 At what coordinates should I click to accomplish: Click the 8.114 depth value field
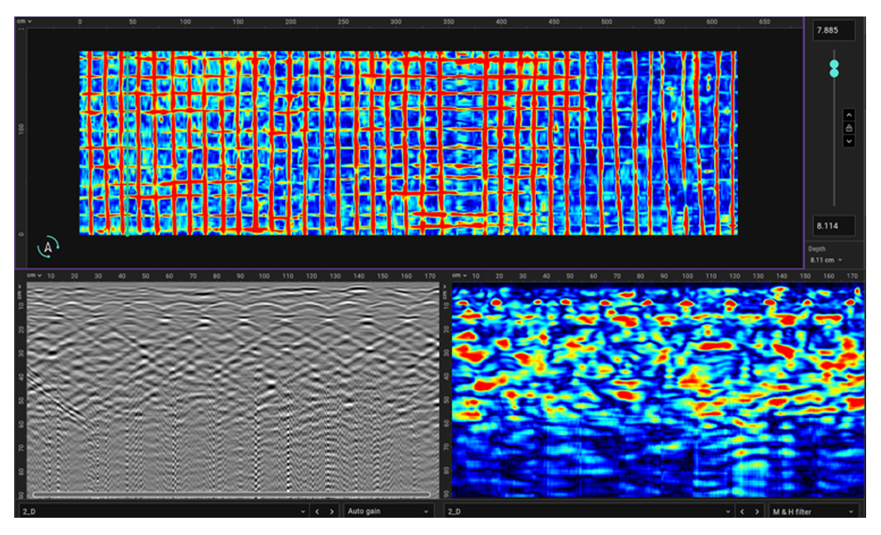point(833,226)
